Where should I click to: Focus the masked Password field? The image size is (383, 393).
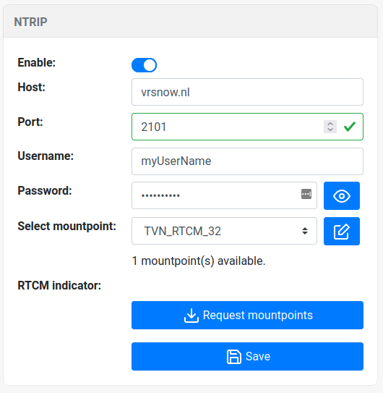click(224, 195)
